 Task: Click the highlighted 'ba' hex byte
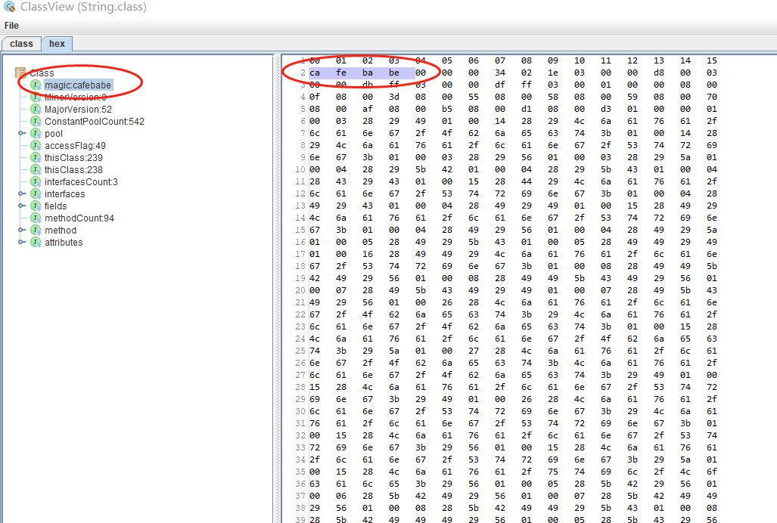coord(368,73)
